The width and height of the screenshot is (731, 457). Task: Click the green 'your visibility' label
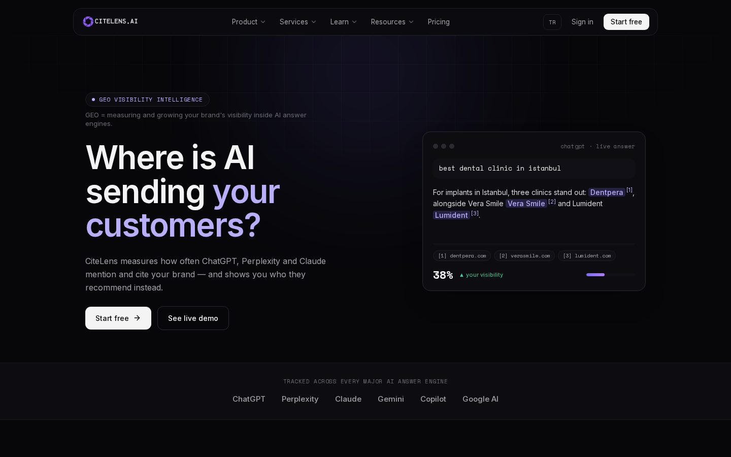[481, 275]
